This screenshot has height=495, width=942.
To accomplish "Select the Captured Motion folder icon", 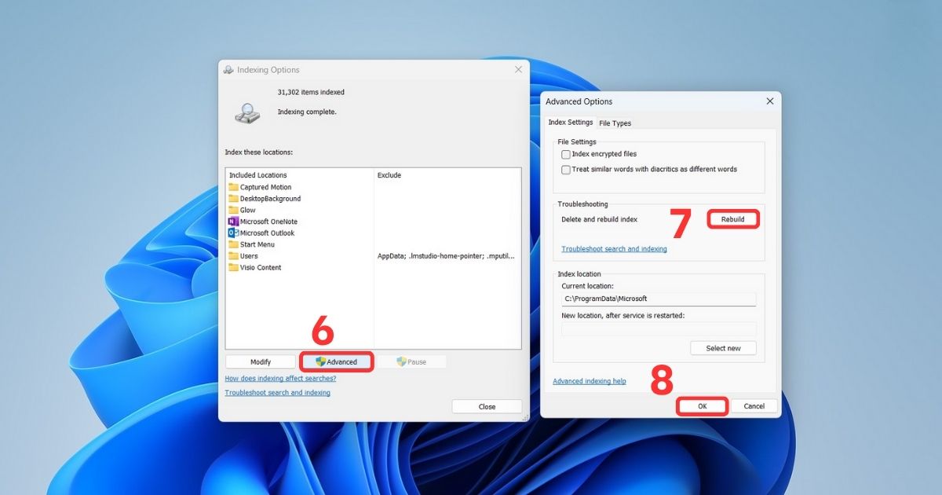I will click(x=235, y=186).
